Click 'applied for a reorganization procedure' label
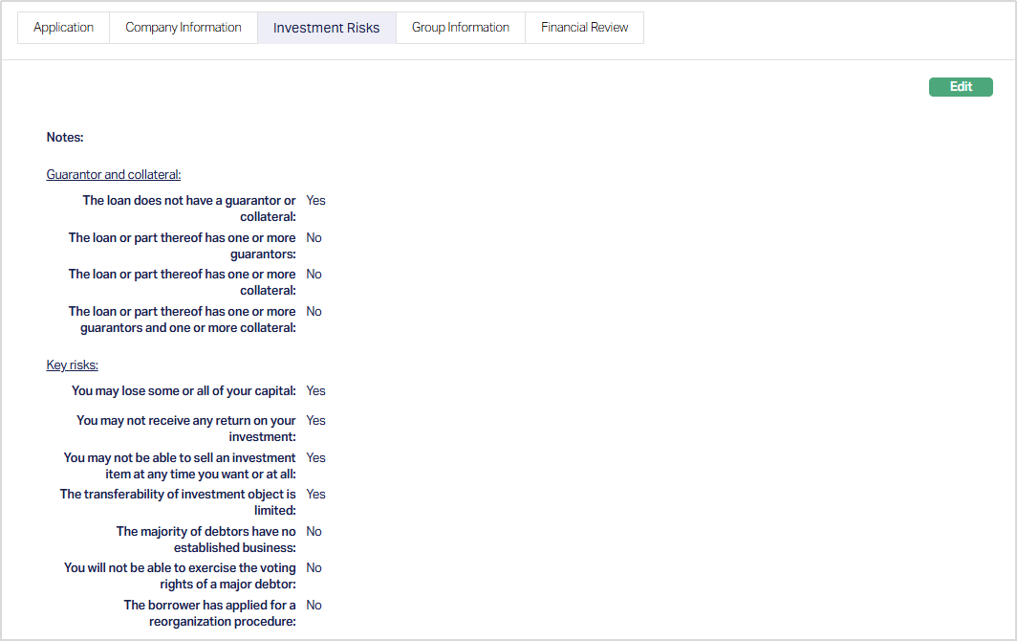 point(210,613)
